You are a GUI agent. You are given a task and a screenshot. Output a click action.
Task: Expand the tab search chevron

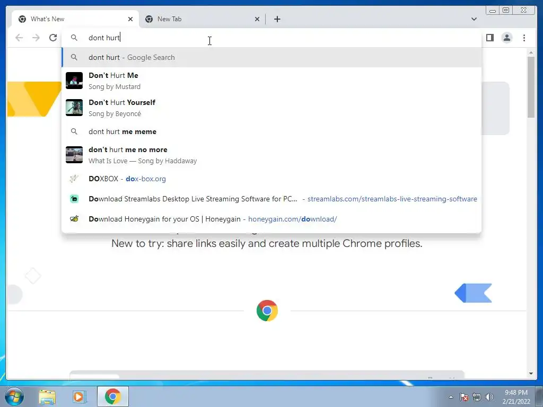pos(474,19)
